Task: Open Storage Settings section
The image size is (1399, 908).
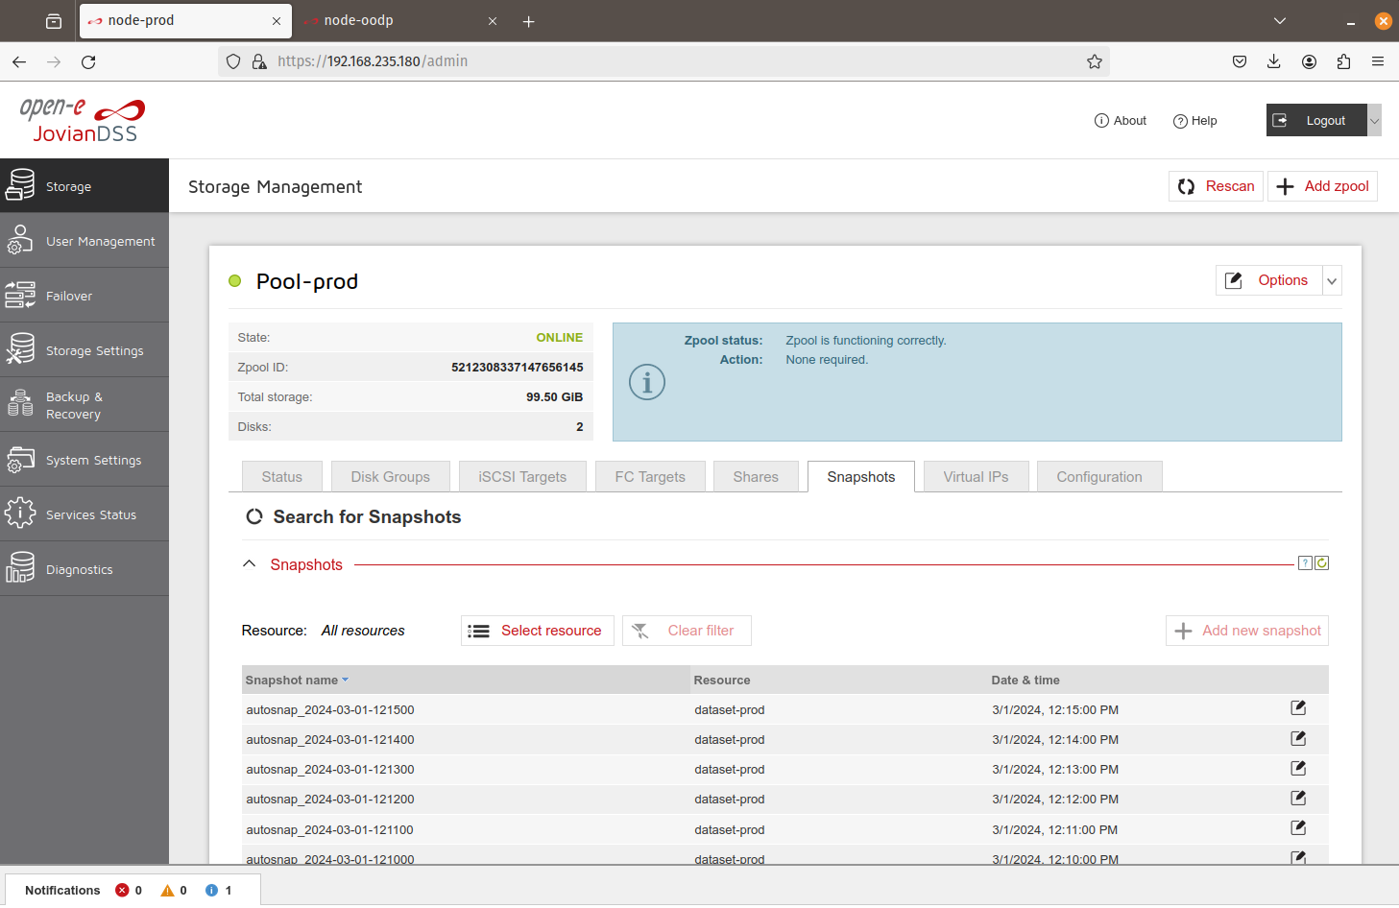Action: [84, 350]
